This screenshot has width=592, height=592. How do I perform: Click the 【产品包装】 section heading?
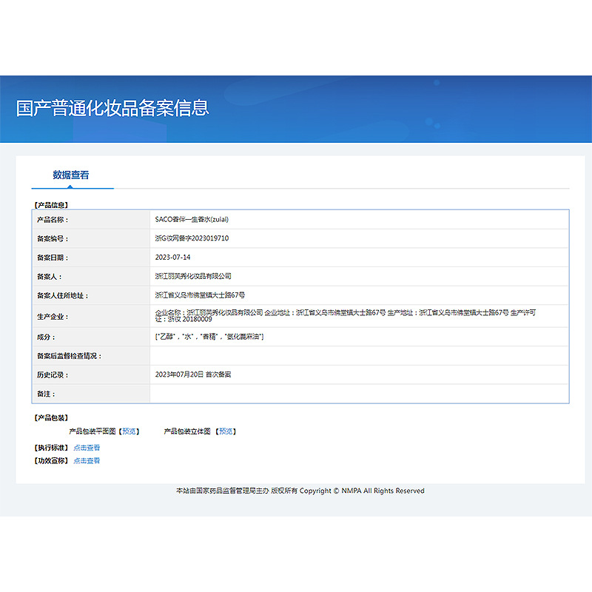[51, 417]
